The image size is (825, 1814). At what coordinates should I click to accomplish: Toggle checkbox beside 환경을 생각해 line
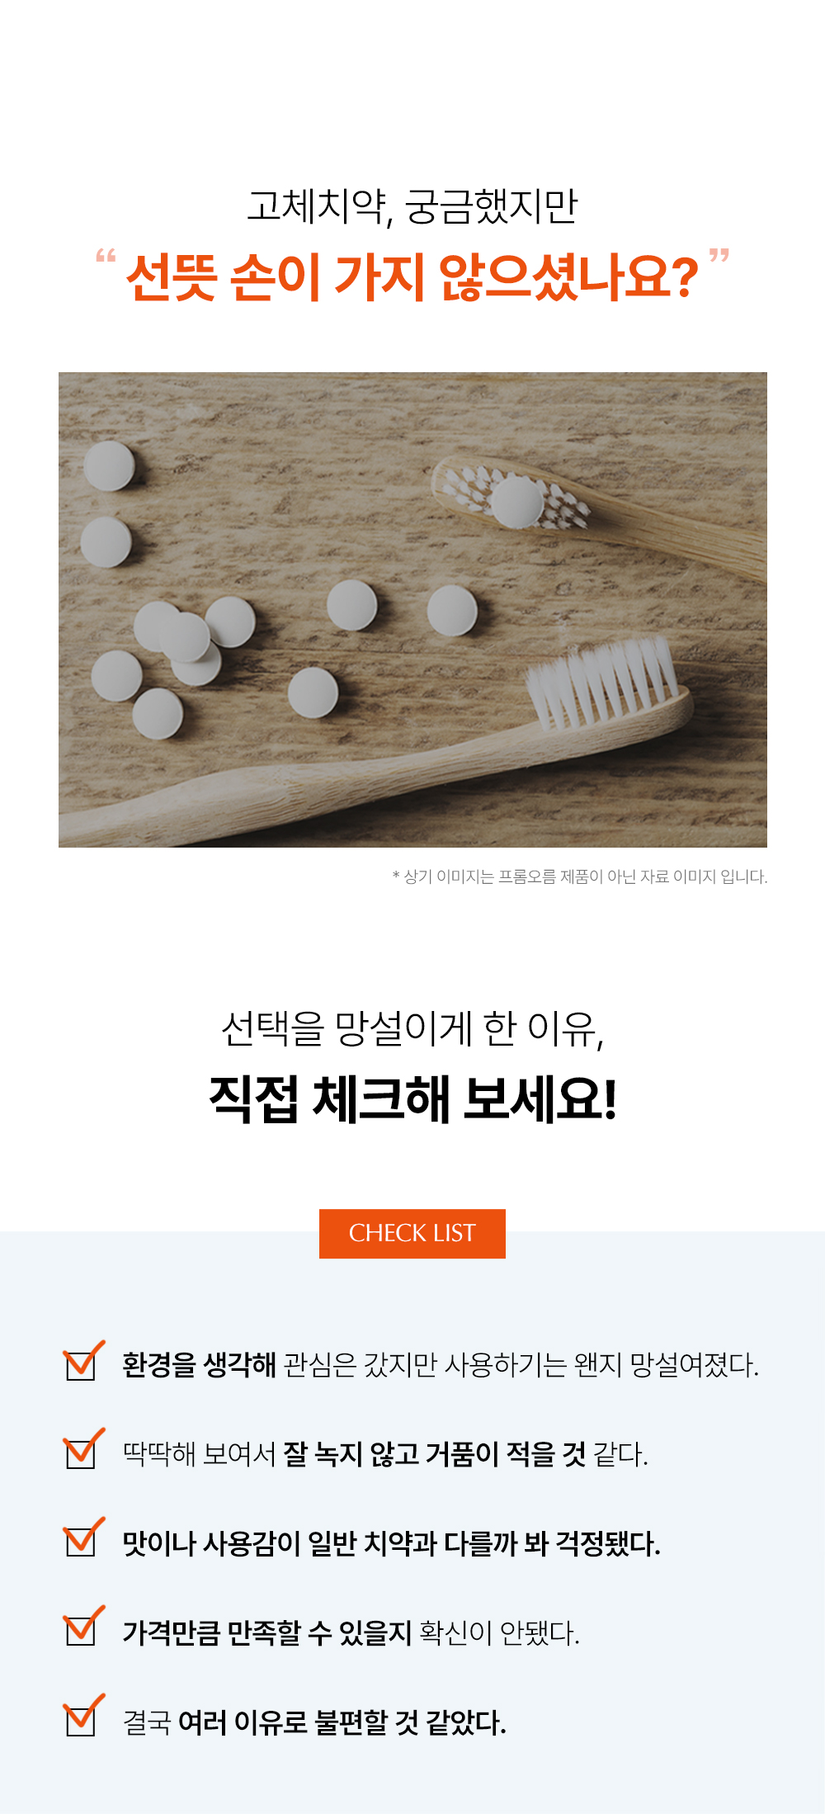(83, 1361)
